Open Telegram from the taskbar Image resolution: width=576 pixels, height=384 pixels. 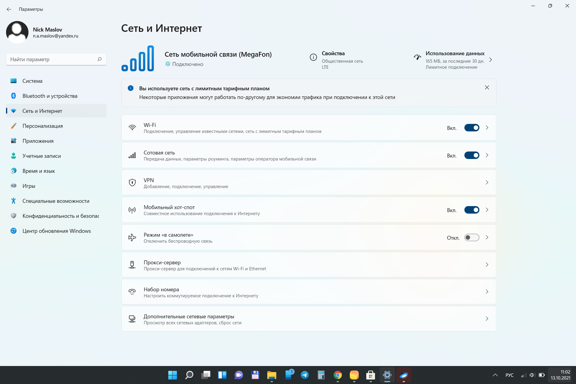[304, 375]
